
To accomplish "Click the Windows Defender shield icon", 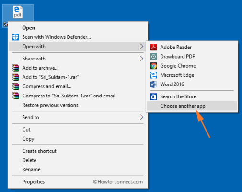I will (x=15, y=37).
